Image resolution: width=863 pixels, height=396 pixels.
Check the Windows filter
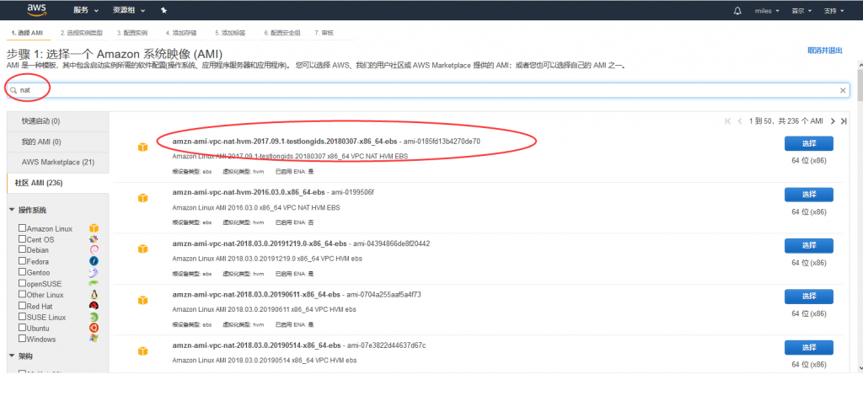click(22, 338)
